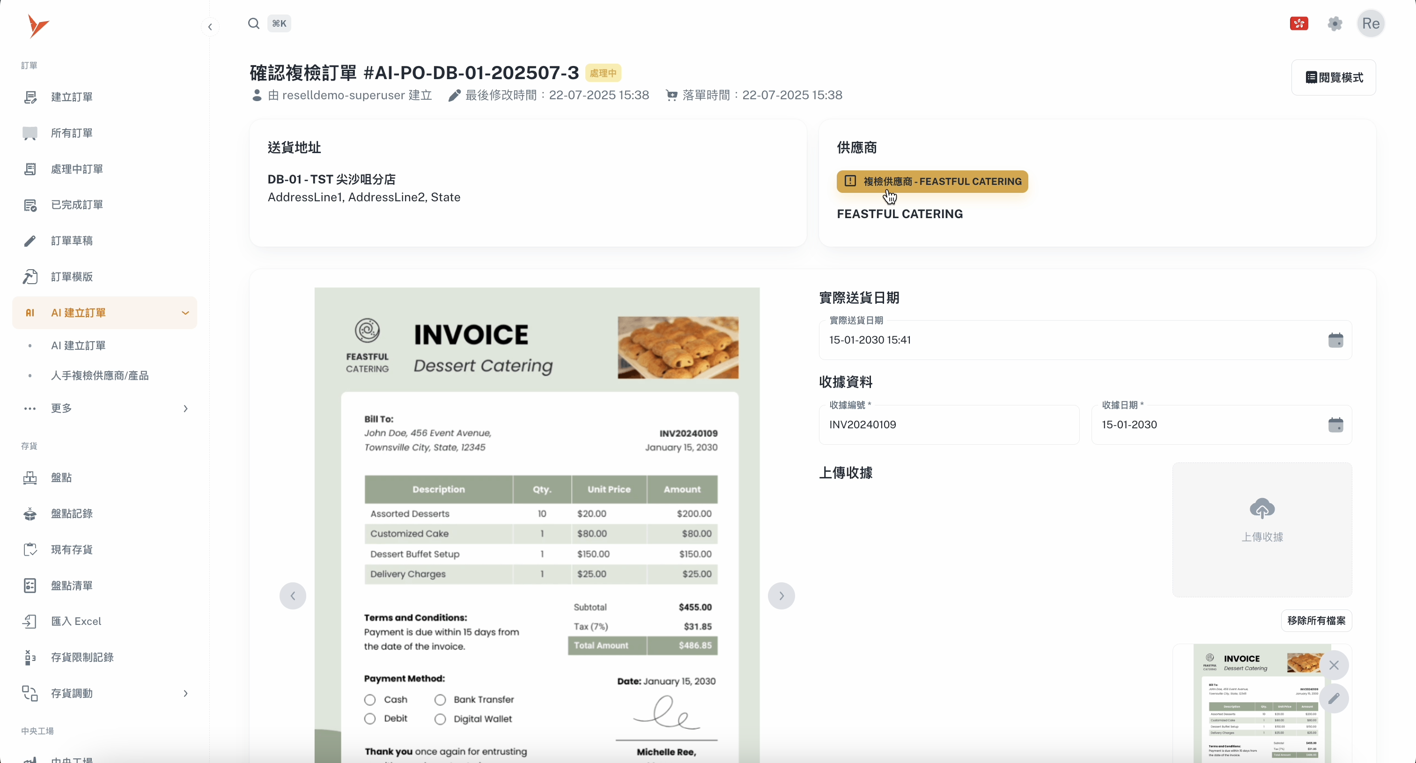1416x763 pixels.
Task: Click supplier name FEASTFUL CATERING text
Action: (900, 214)
